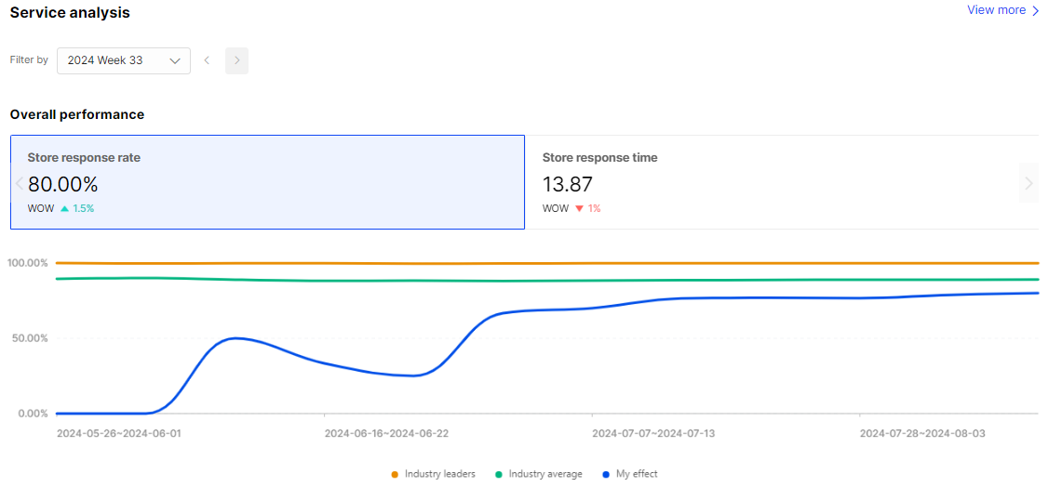This screenshot has width=1048, height=487.
Task: Go to the previous week using the left arrow
Action: pyautogui.click(x=208, y=60)
